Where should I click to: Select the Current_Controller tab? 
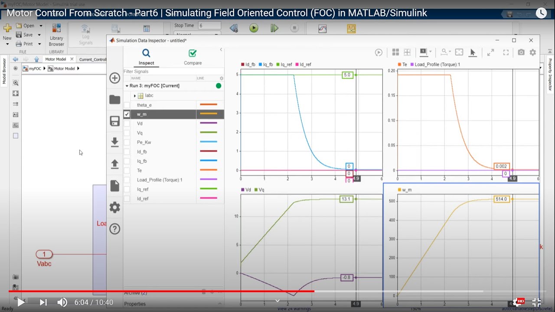click(92, 59)
